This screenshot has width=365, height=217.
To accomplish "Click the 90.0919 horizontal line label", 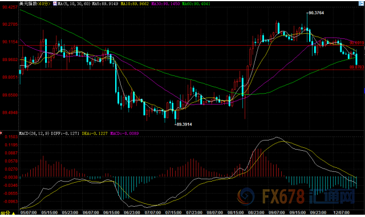I will (x=356, y=43).
